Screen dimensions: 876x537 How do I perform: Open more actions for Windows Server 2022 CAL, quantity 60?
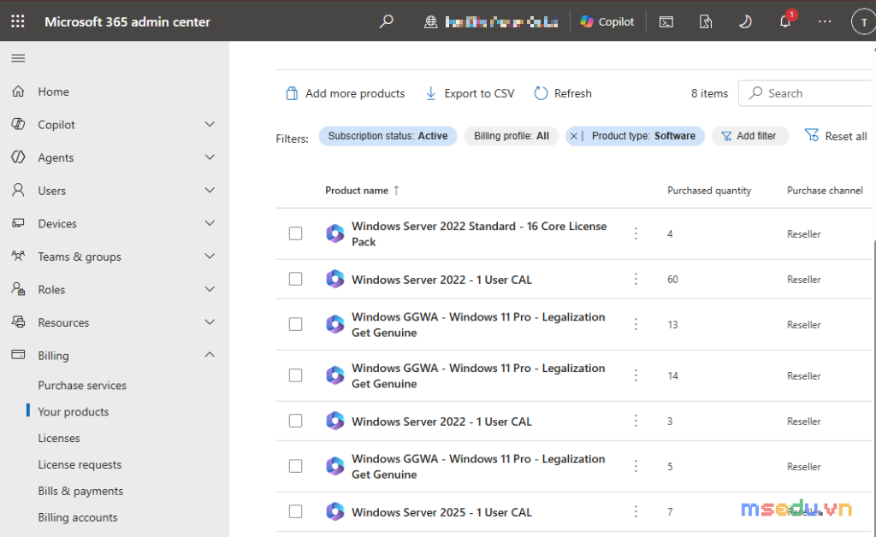coord(636,279)
